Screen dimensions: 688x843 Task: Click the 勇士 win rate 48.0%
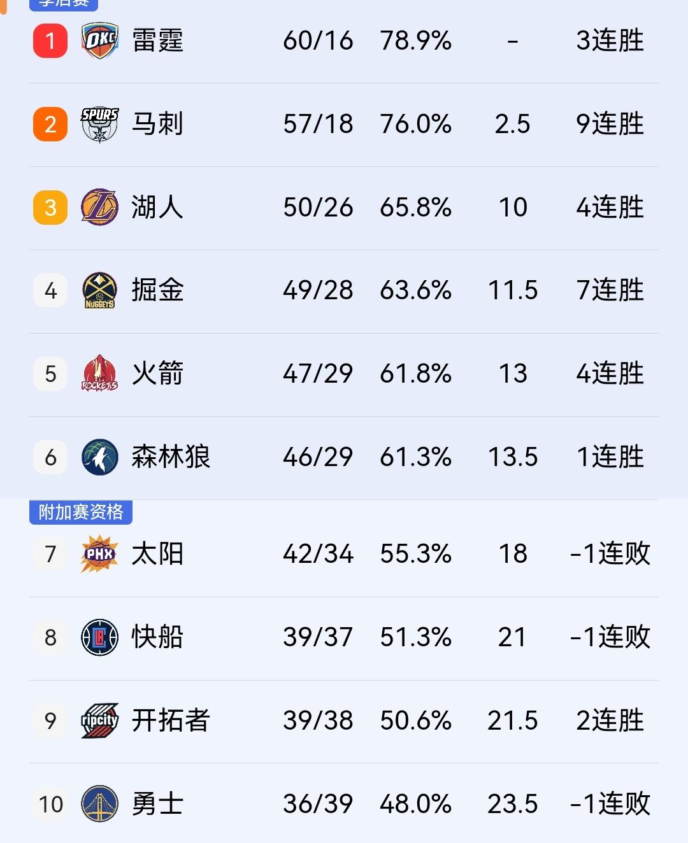[x=417, y=804]
